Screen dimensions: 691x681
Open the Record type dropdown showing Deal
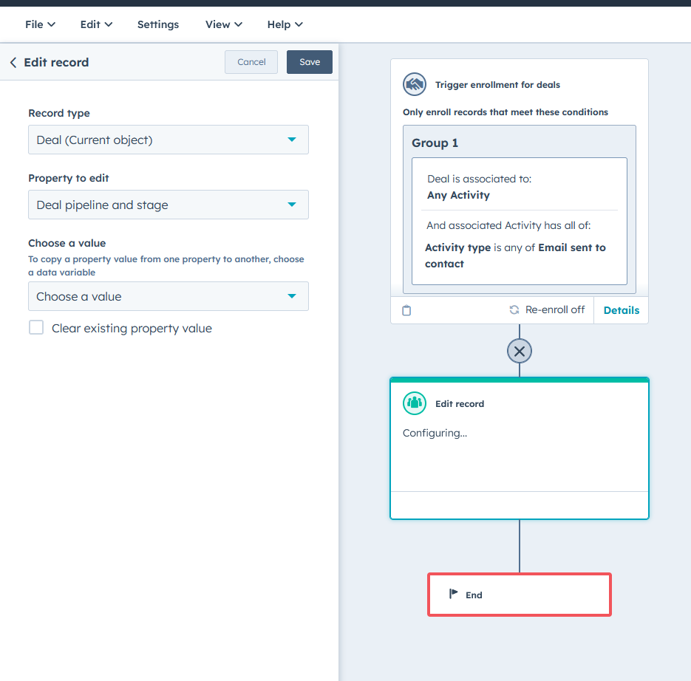click(168, 140)
